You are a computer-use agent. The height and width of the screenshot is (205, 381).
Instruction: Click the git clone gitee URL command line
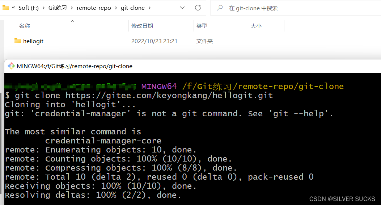point(139,95)
